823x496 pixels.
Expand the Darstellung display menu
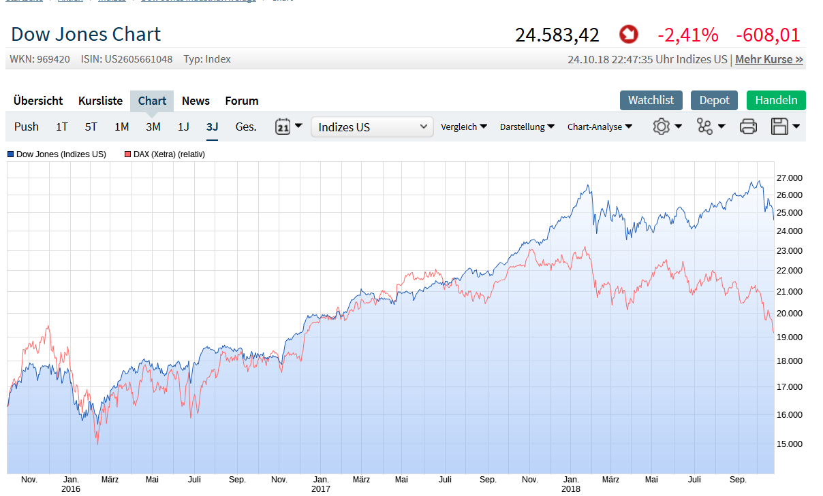(527, 127)
